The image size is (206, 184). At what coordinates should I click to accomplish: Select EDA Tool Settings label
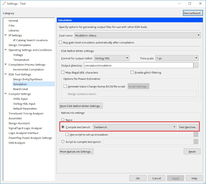pos(20,74)
